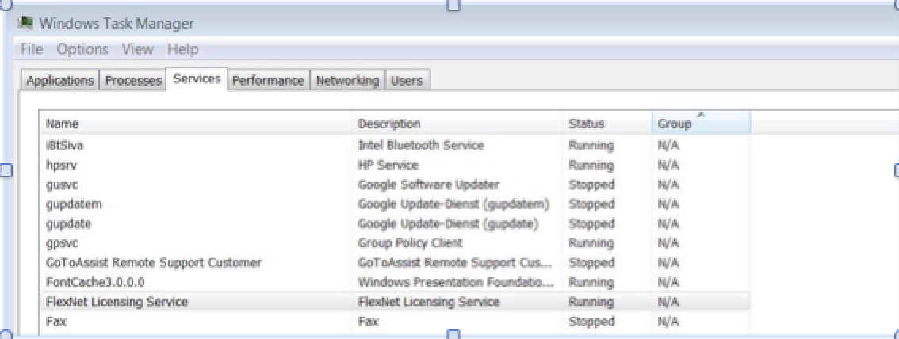
Task: Click Google Update-Dienst (gupdate) description
Action: pos(449,223)
